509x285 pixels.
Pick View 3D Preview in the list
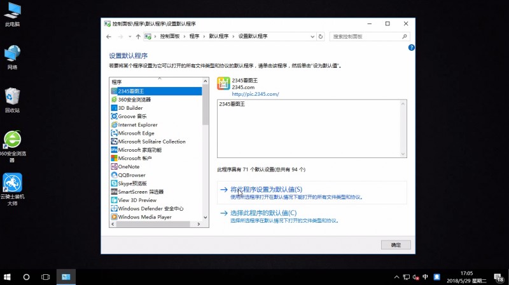pos(156,200)
